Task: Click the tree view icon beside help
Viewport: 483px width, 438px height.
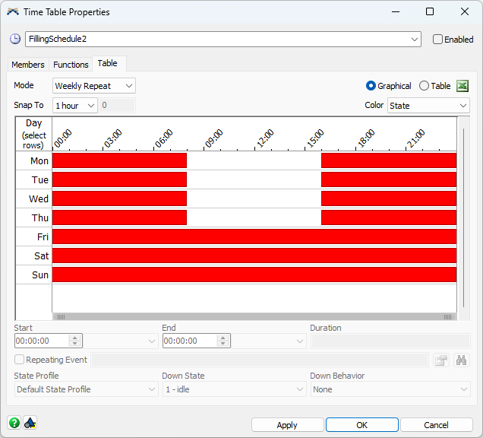Action: tap(30, 423)
